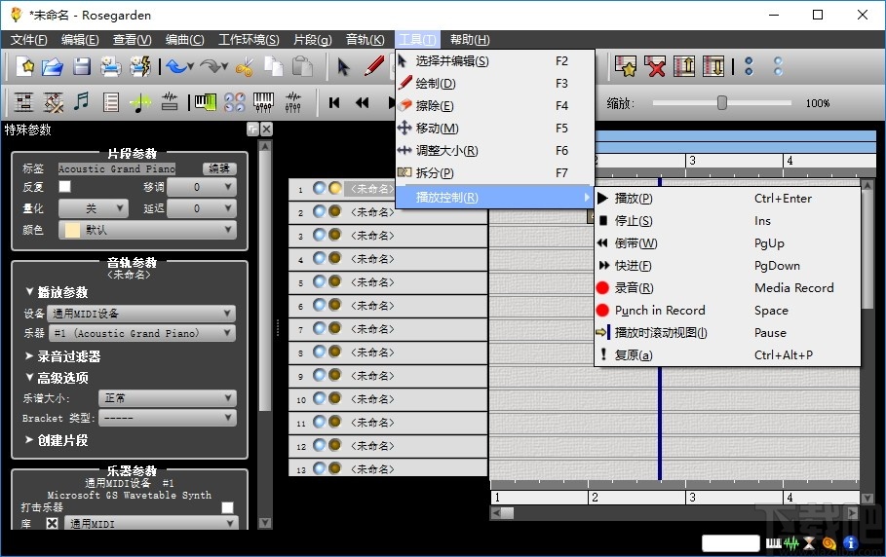Toggle the 反复 repeat checkbox
Viewport: 886px width, 557px height.
pos(65,186)
